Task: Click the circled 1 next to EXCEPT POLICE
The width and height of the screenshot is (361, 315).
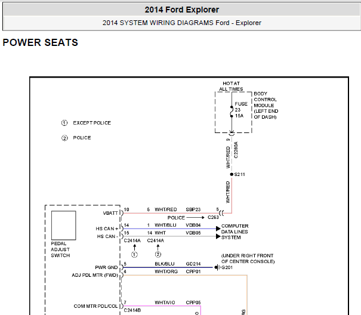Action: point(64,123)
